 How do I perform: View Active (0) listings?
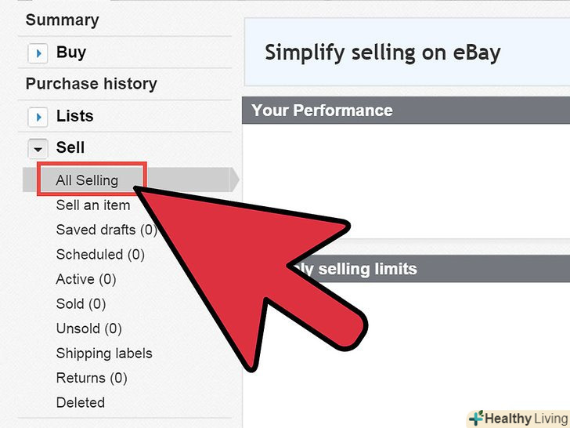86,279
